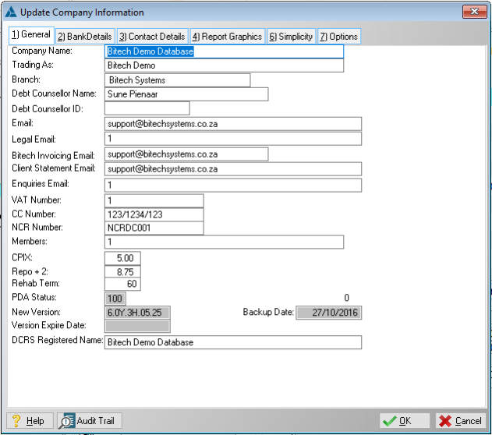Select the Simplicity tab

point(291,37)
